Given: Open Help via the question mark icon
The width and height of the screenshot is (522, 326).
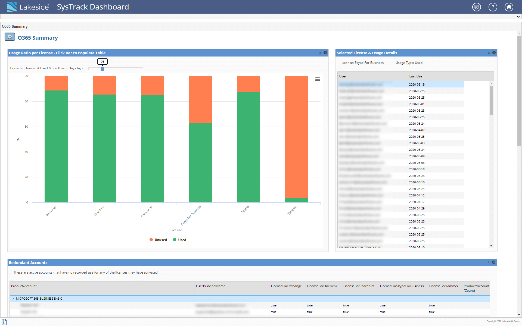Looking at the screenshot, I should pyautogui.click(x=493, y=7).
